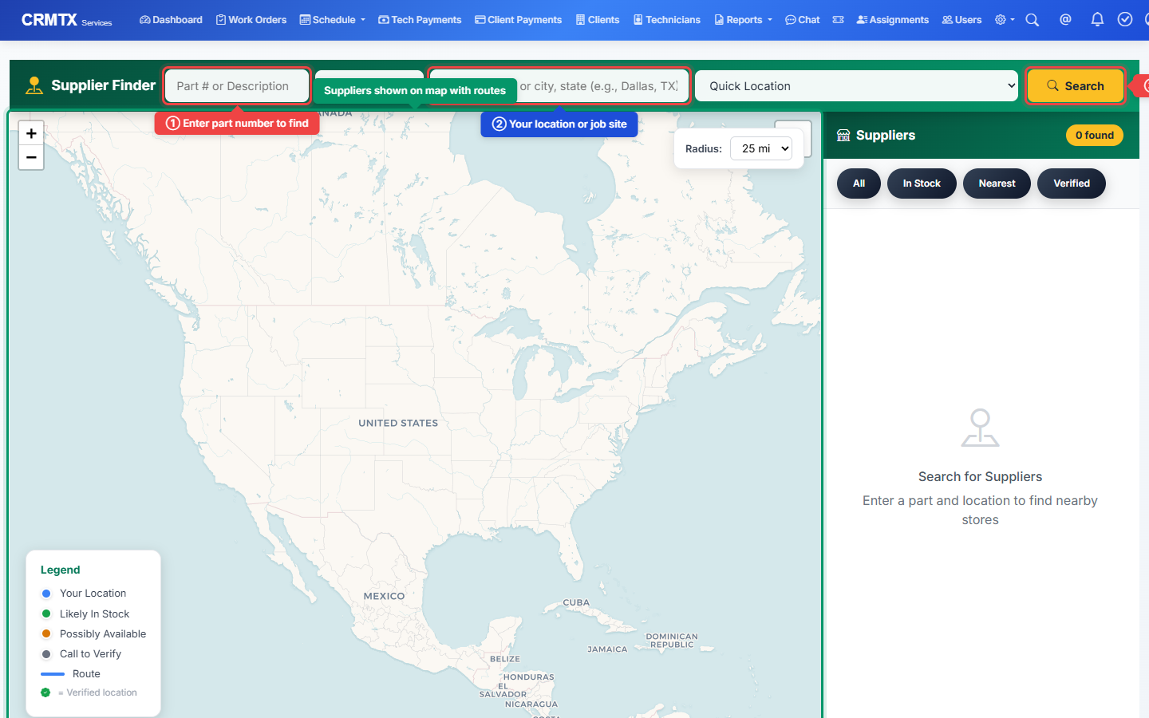This screenshot has width=1149, height=718.
Task: Open the settings gear dropdown menu
Action: 1004,19
